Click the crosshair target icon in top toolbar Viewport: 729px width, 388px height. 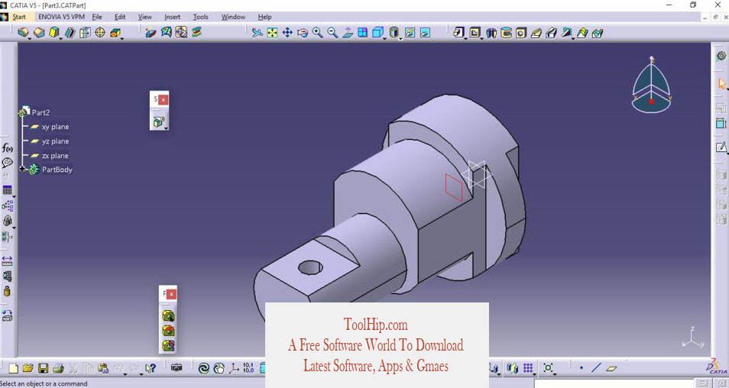(100, 33)
